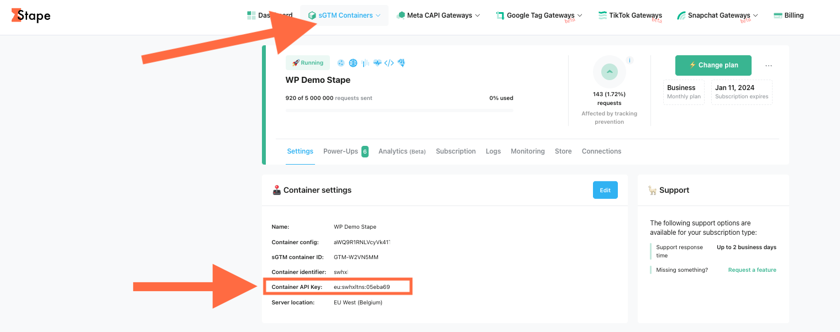Click the Running status badge
The image size is (840, 332).
[308, 63]
